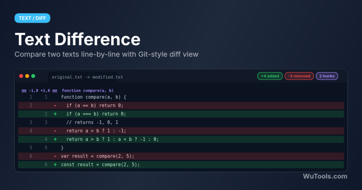
Task: Click the green window dot
Action: point(33,76)
